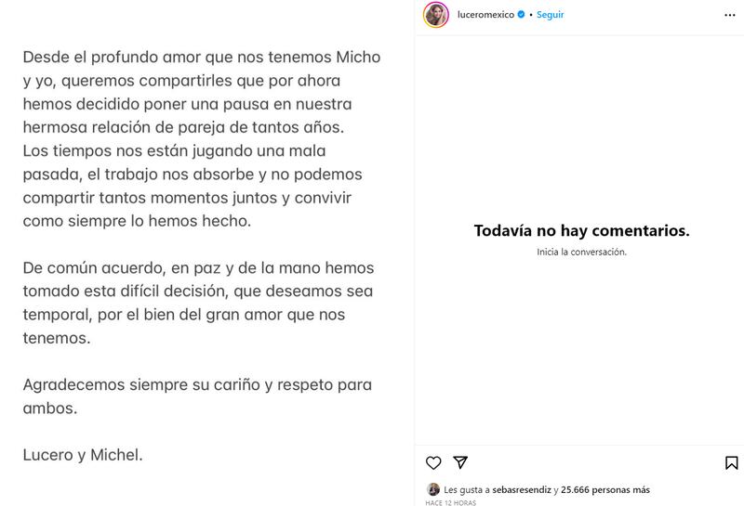The height and width of the screenshot is (506, 744).
Task: Save the post with the bookmark icon
Action: [731, 462]
